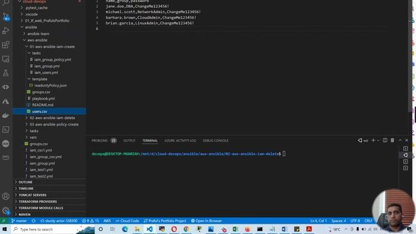
Task: Split the terminal panel
Action: (x=385, y=140)
